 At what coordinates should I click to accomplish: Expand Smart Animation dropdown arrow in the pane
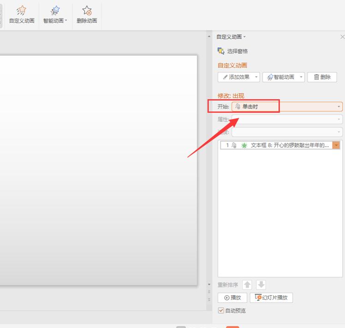[x=301, y=77]
